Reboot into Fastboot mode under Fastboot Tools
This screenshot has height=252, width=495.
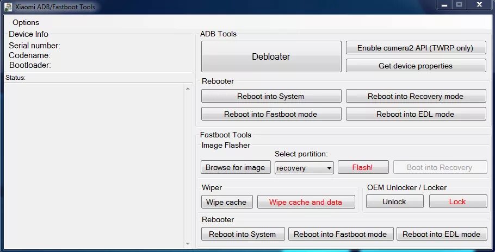tap(341, 234)
